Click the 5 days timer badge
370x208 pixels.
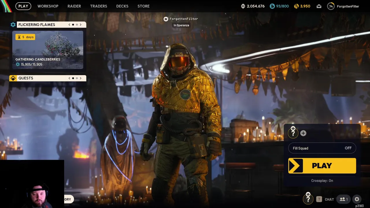tap(25, 37)
